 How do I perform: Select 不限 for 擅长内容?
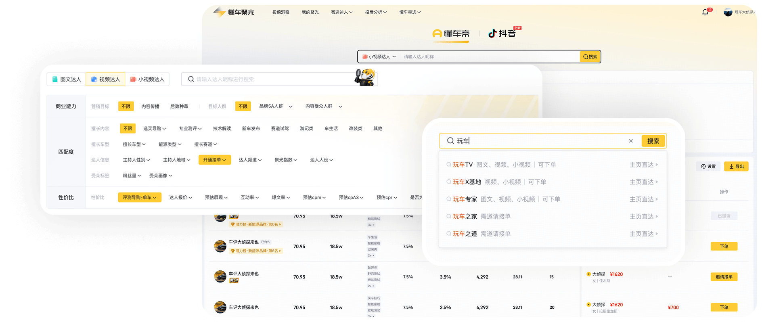tap(128, 129)
